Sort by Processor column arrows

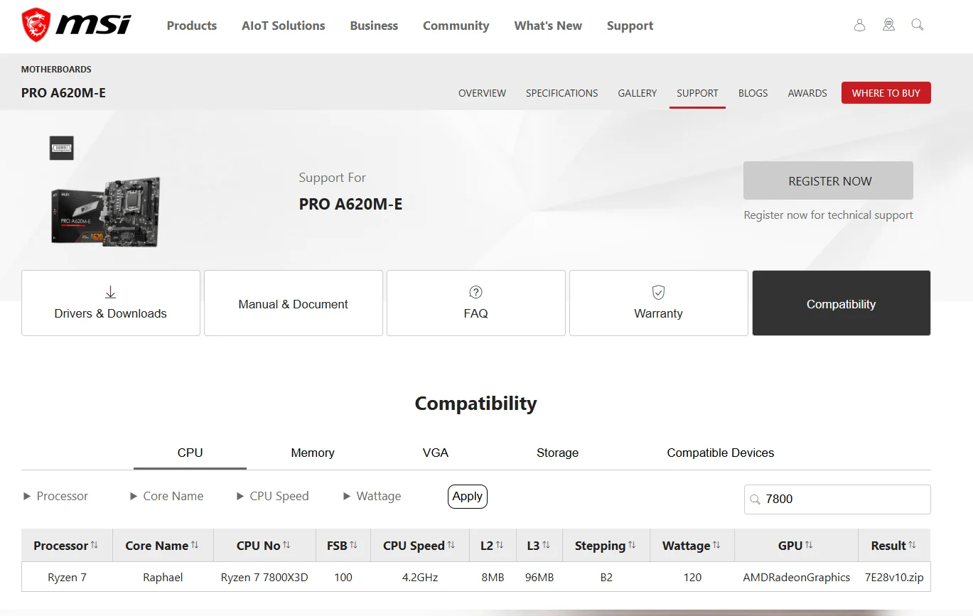pos(95,545)
